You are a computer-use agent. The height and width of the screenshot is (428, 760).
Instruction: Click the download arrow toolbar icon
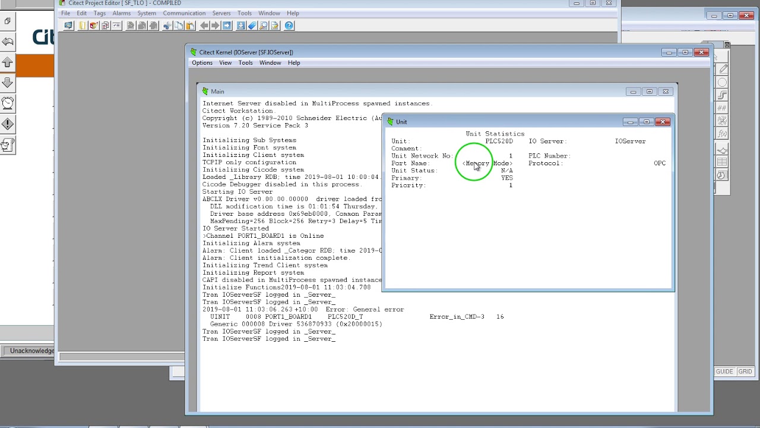tap(241, 26)
